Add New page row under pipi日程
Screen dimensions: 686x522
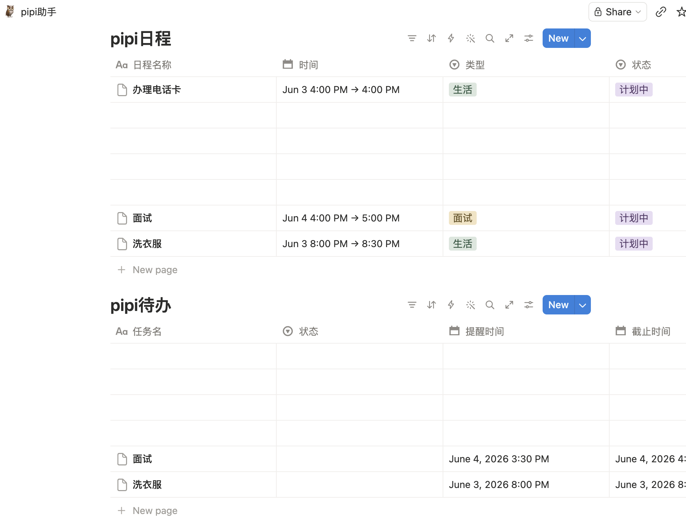click(x=148, y=270)
